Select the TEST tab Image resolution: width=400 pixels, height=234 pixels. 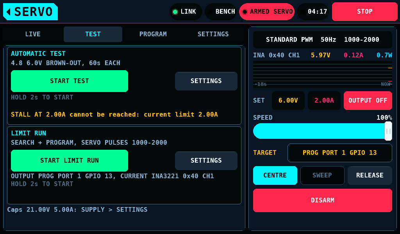(x=93, y=34)
